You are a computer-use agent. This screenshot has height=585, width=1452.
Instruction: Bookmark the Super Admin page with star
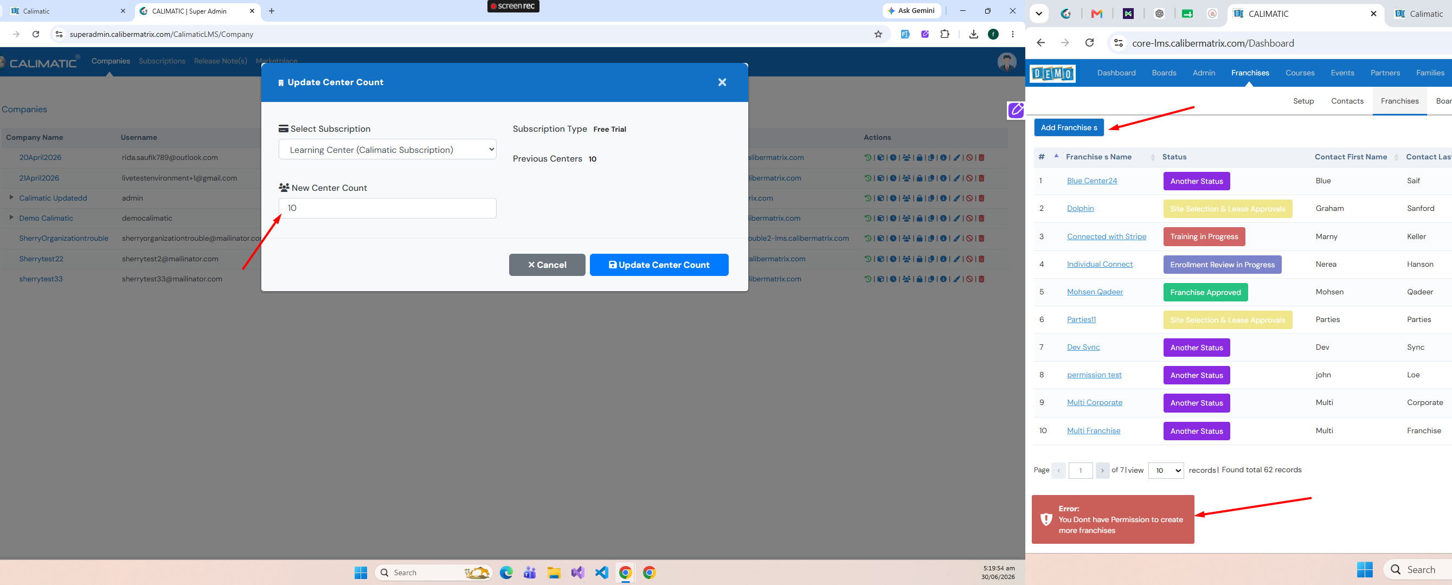click(x=878, y=34)
